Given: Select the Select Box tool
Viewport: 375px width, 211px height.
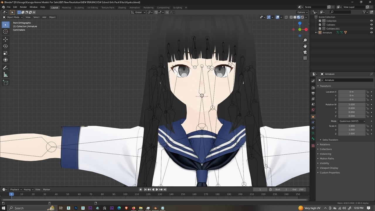Looking at the screenshot, I should point(6,25).
